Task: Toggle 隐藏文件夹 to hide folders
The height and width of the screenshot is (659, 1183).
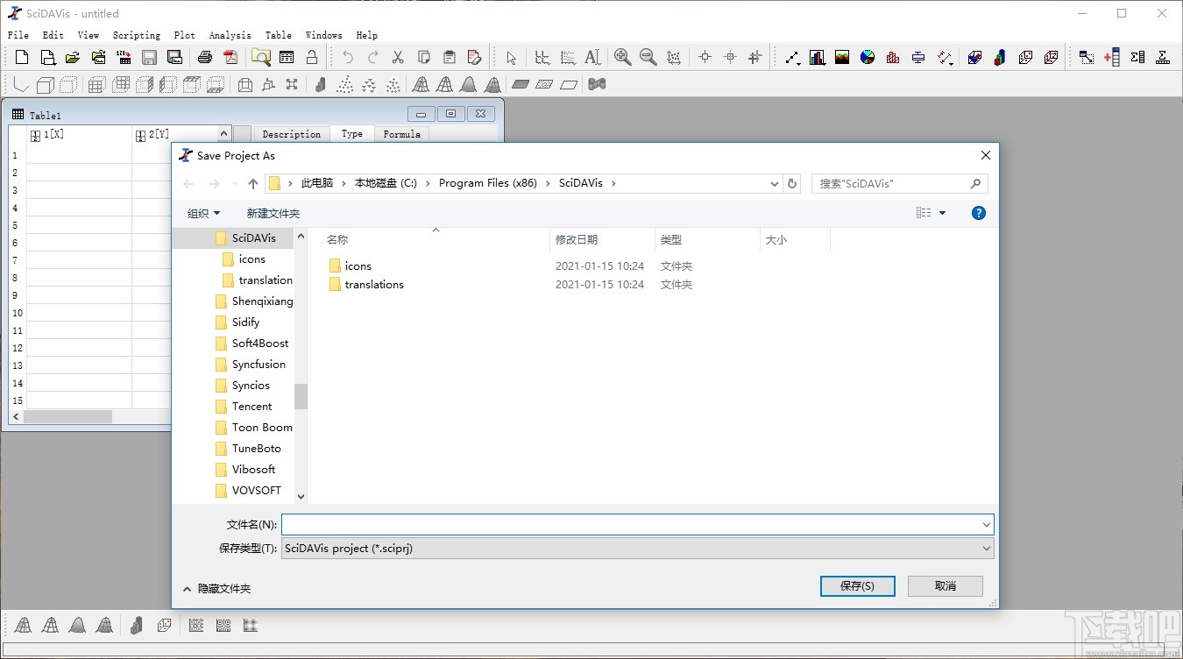Action: tap(216, 589)
